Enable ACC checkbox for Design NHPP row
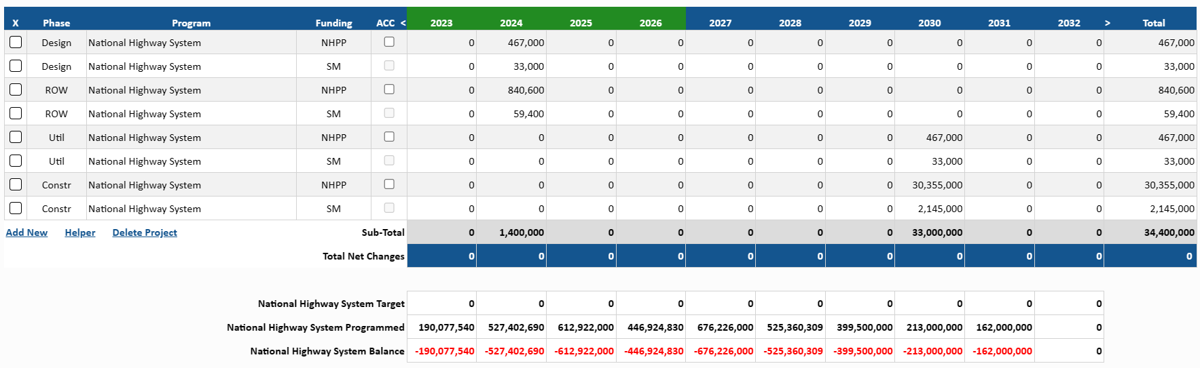This screenshot has width=1200, height=368. (389, 41)
